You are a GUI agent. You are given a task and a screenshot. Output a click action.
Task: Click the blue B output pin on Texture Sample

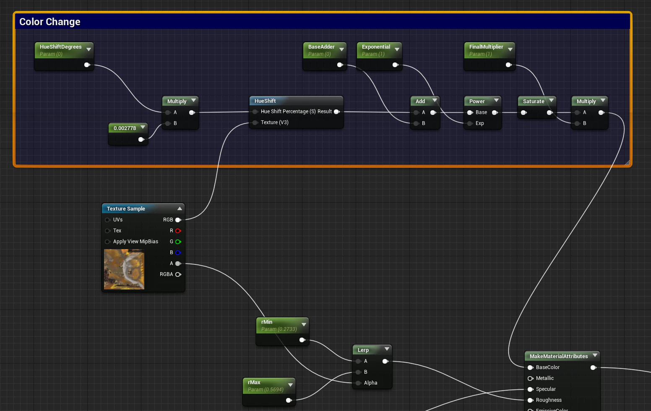pos(178,252)
